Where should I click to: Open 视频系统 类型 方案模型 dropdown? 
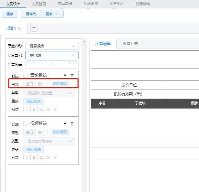point(49,141)
